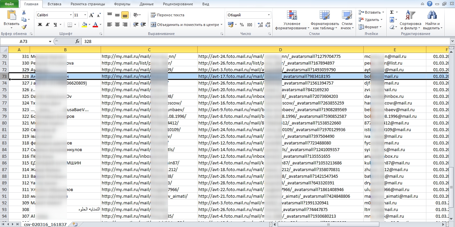This screenshot has height=227, width=455.
Task: Select column D header
Action: tap(280, 50)
